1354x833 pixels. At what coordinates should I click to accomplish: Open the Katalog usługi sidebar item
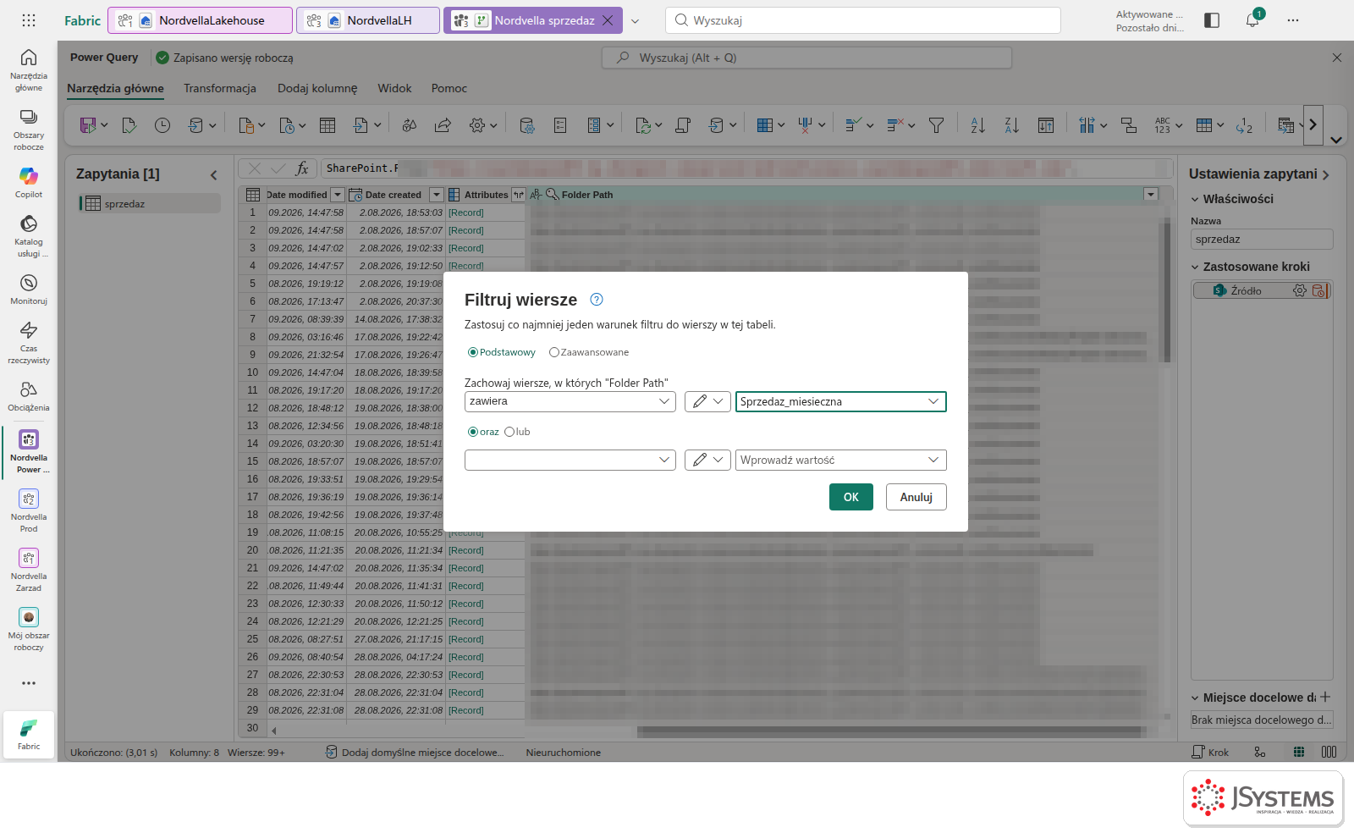29,234
